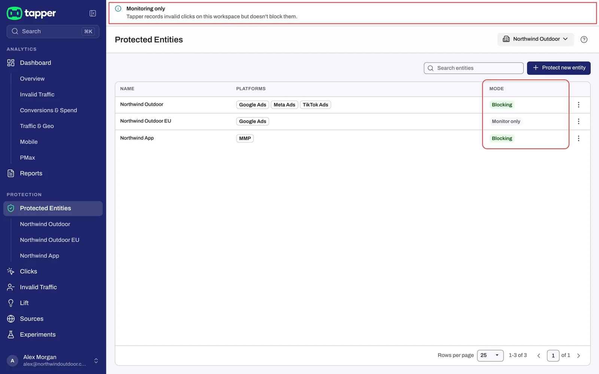Click the tapper logo
This screenshot has height=374, width=599.
click(31, 13)
